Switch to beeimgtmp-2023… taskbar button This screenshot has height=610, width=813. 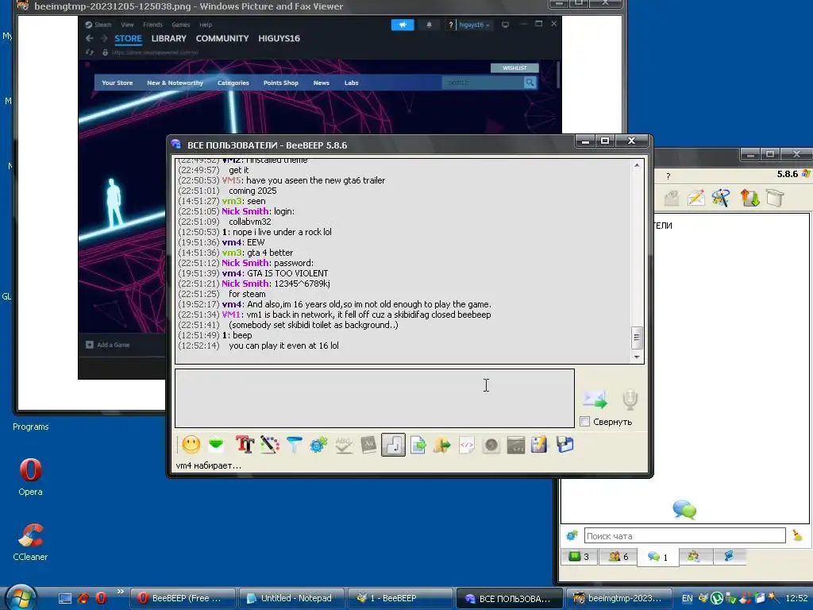click(618, 598)
